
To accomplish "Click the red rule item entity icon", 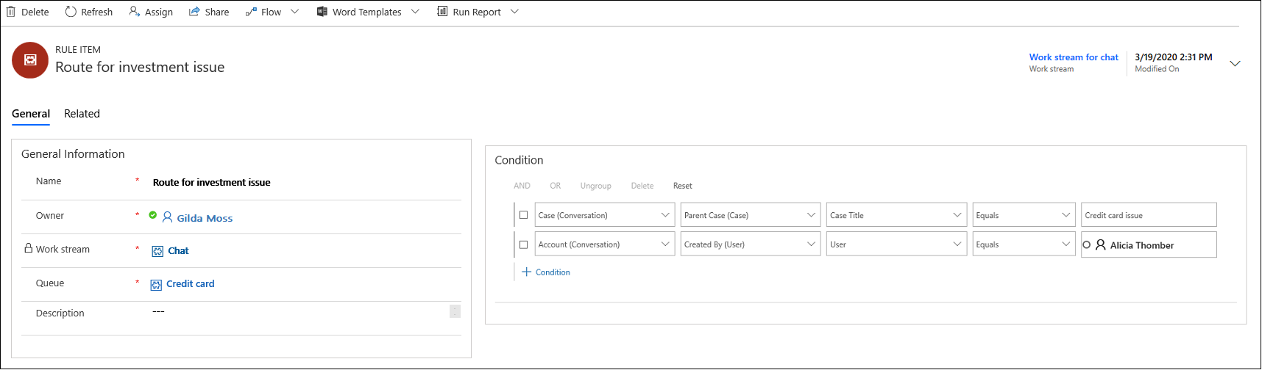I will [x=30, y=60].
